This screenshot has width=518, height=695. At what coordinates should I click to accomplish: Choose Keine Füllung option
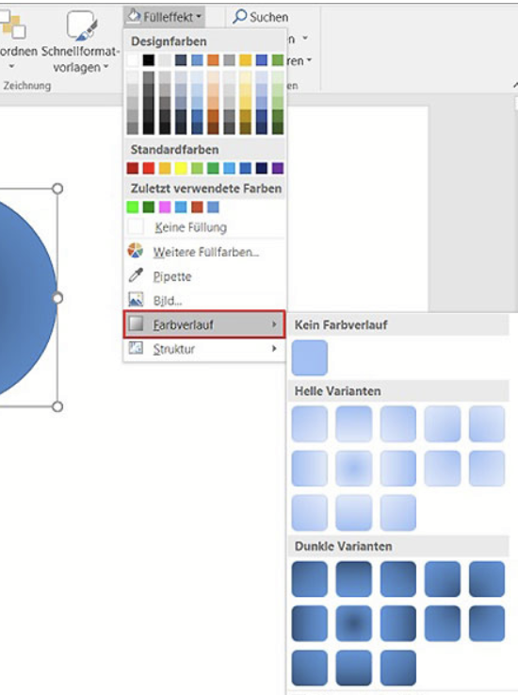pos(204,227)
